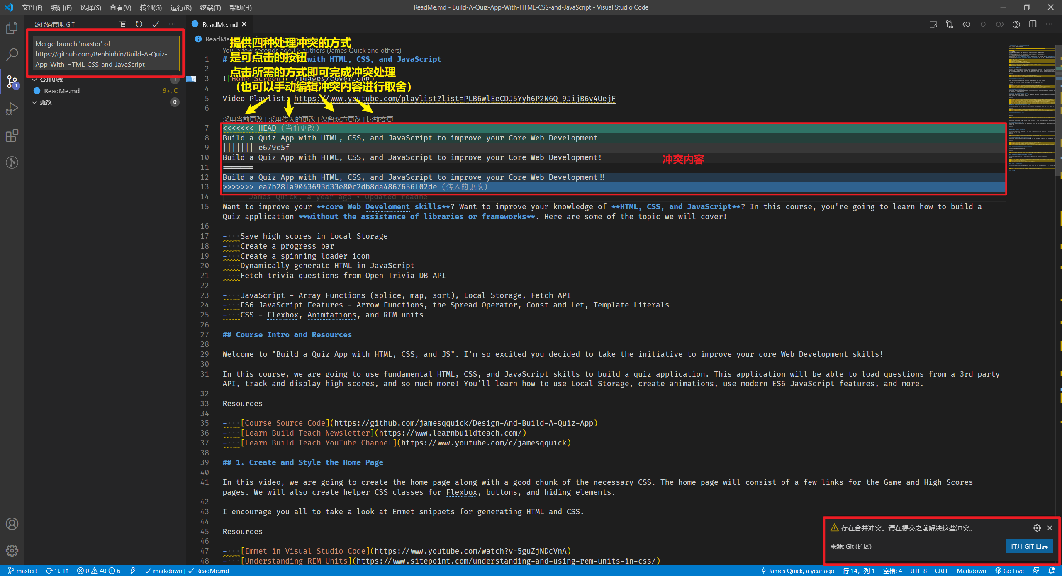Click 采用当前更改 (Accept Current Change)
1062x576 pixels.
tap(243, 119)
